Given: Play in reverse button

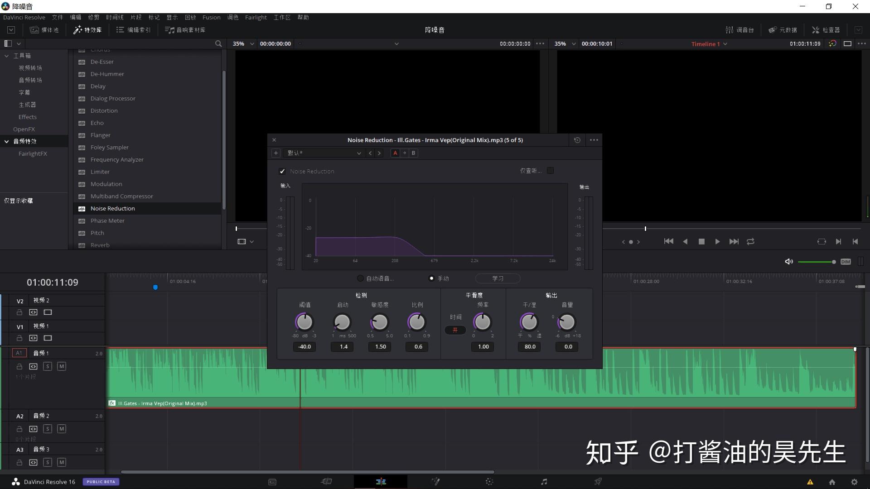Looking at the screenshot, I should click(685, 242).
